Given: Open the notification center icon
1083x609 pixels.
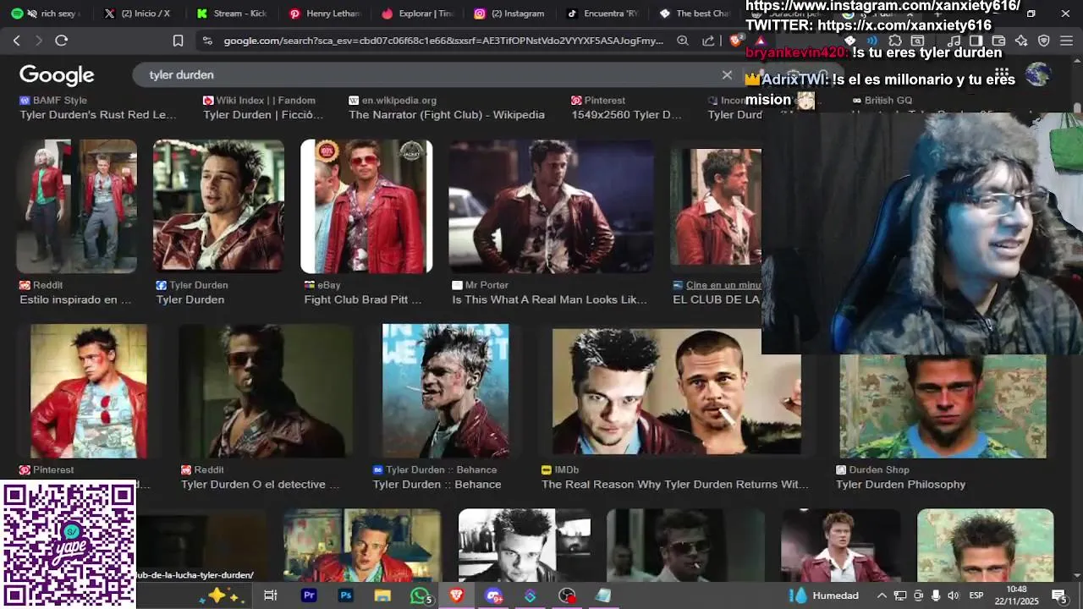Looking at the screenshot, I should coord(1059,595).
